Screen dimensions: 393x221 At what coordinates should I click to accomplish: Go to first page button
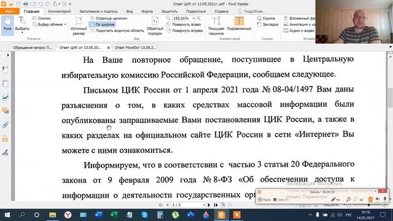coord(160,205)
